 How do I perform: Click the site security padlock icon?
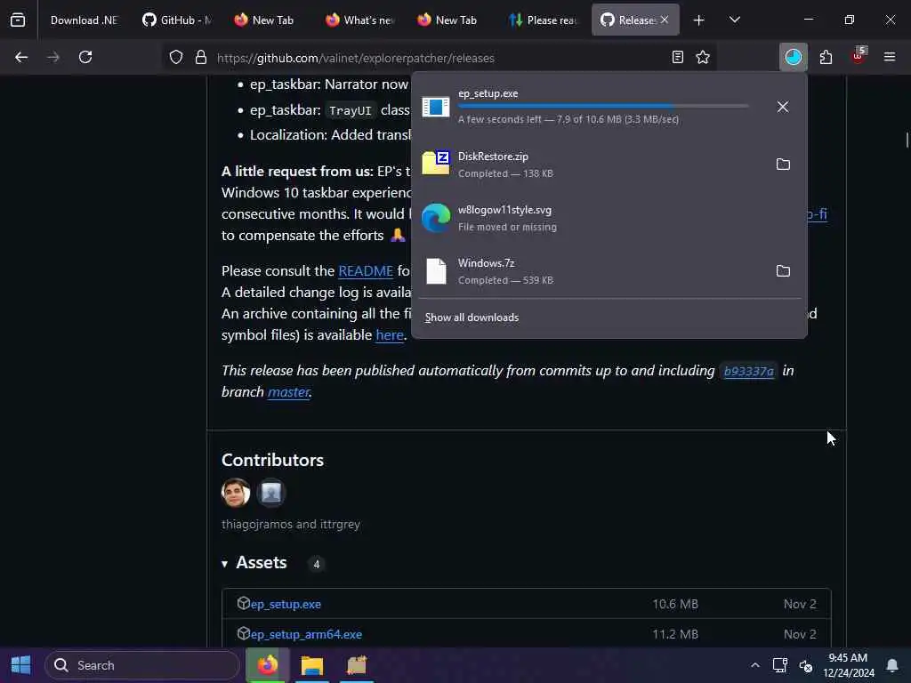pos(201,58)
